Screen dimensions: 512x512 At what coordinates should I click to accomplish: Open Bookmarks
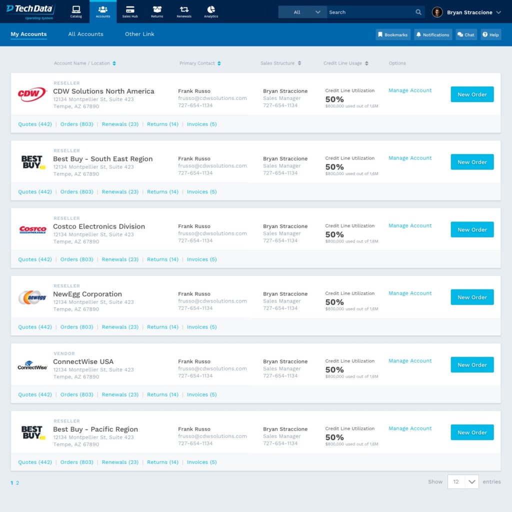[393, 34]
